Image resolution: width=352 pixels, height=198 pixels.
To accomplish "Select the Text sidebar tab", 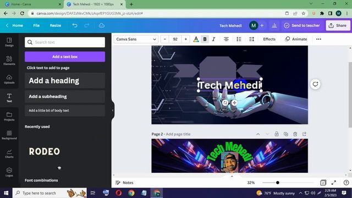I will (9, 98).
